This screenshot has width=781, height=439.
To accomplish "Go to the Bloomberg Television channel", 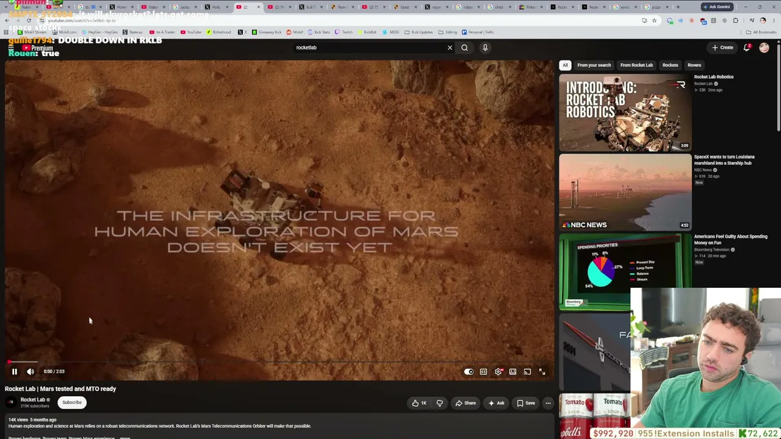I will (711, 250).
